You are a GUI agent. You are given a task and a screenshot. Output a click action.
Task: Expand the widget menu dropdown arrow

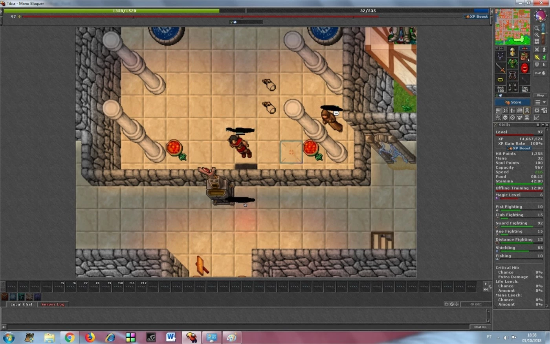coord(544,102)
